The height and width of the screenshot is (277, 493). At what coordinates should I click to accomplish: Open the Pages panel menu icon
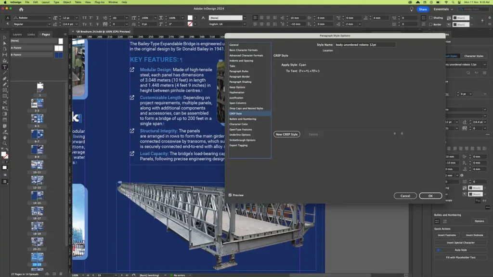[65, 34]
